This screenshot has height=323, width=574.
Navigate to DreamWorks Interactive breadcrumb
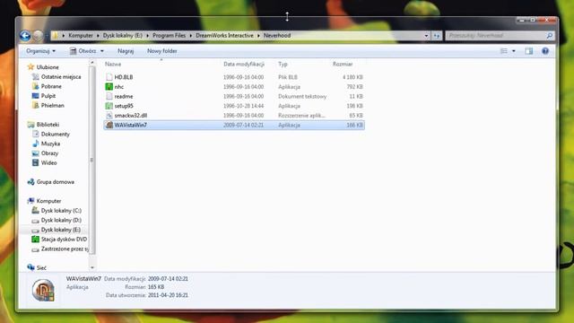[x=224, y=36]
